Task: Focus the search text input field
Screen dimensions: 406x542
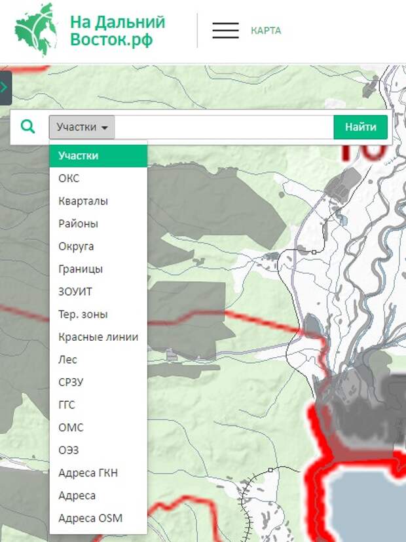Action: point(224,127)
